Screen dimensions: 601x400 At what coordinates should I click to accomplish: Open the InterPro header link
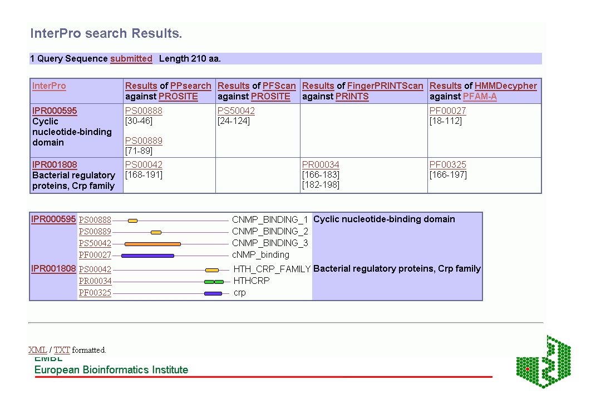click(49, 86)
